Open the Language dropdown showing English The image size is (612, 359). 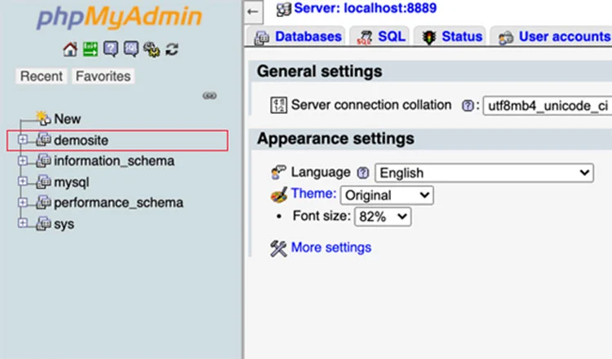pyautogui.click(x=484, y=173)
